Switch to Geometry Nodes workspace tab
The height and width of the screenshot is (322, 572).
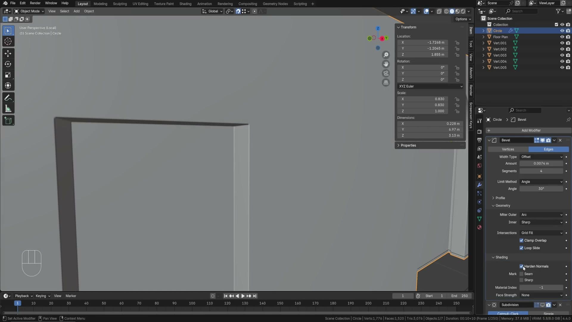coord(275,4)
